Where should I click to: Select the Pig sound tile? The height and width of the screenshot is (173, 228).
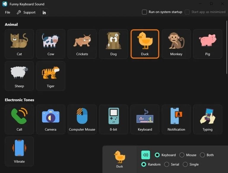pos(208,44)
